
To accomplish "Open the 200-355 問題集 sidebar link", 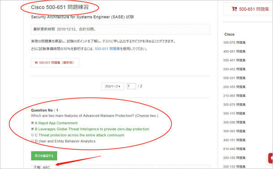I will pos(235,87).
